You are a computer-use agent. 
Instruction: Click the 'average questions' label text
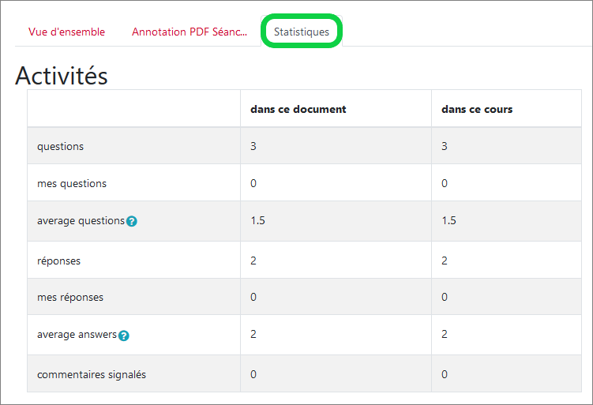81,221
